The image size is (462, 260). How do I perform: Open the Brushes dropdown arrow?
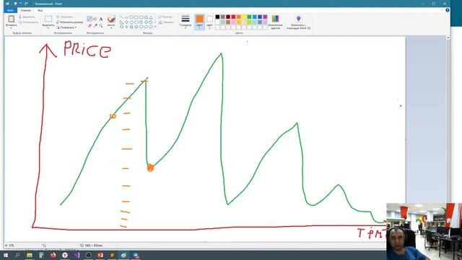click(x=111, y=27)
